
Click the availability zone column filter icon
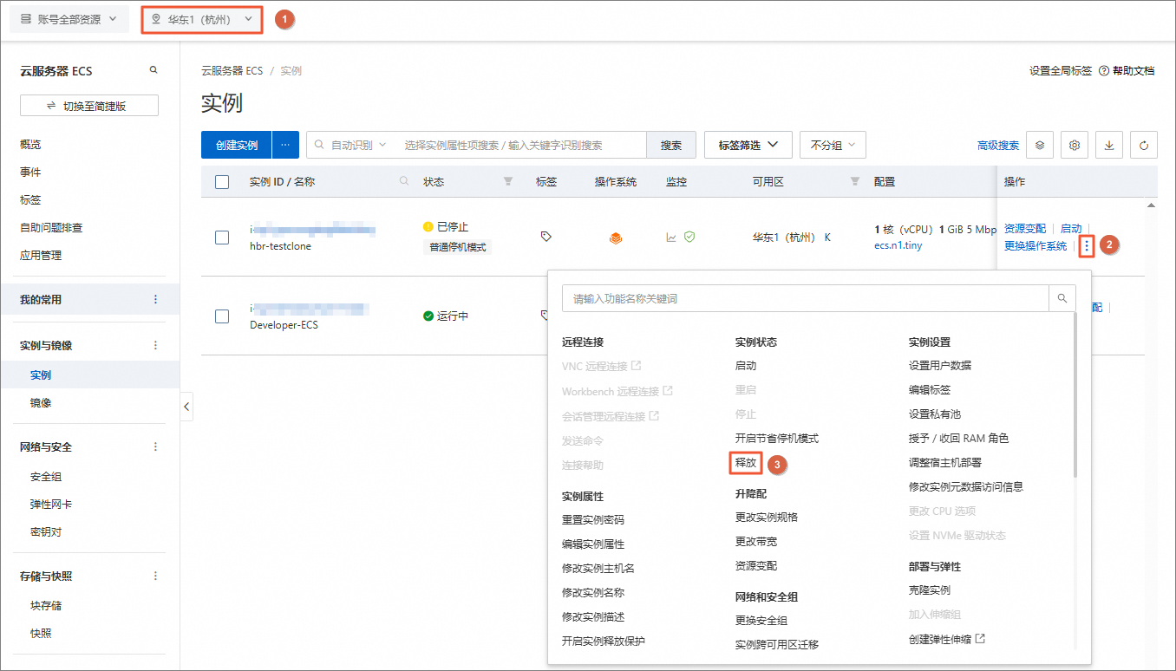pos(855,181)
